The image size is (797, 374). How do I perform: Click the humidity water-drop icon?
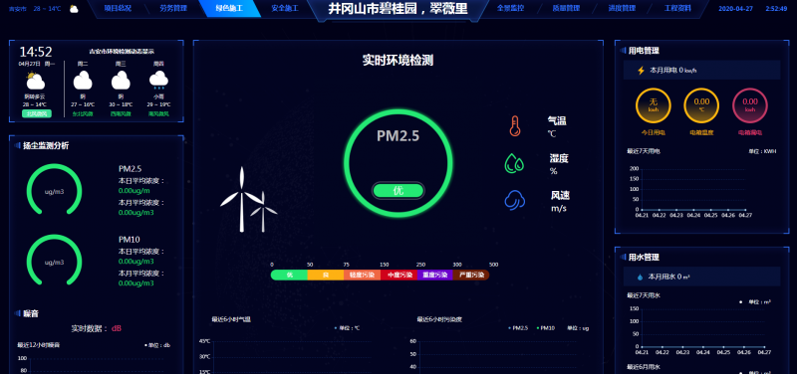click(514, 163)
